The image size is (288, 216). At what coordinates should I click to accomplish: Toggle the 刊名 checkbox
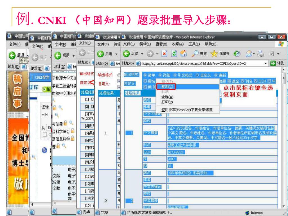coord(242,81)
